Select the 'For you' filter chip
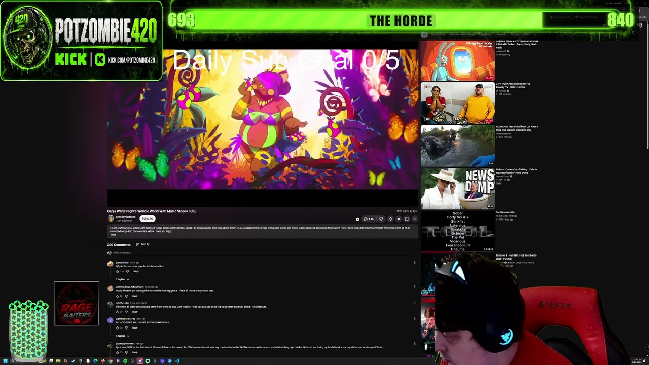The width and height of the screenshot is (649, 365). click(514, 34)
